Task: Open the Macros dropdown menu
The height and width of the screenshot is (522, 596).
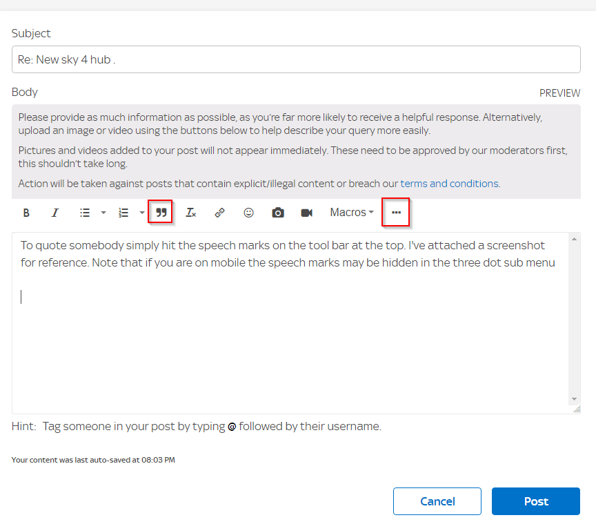Action: point(352,212)
